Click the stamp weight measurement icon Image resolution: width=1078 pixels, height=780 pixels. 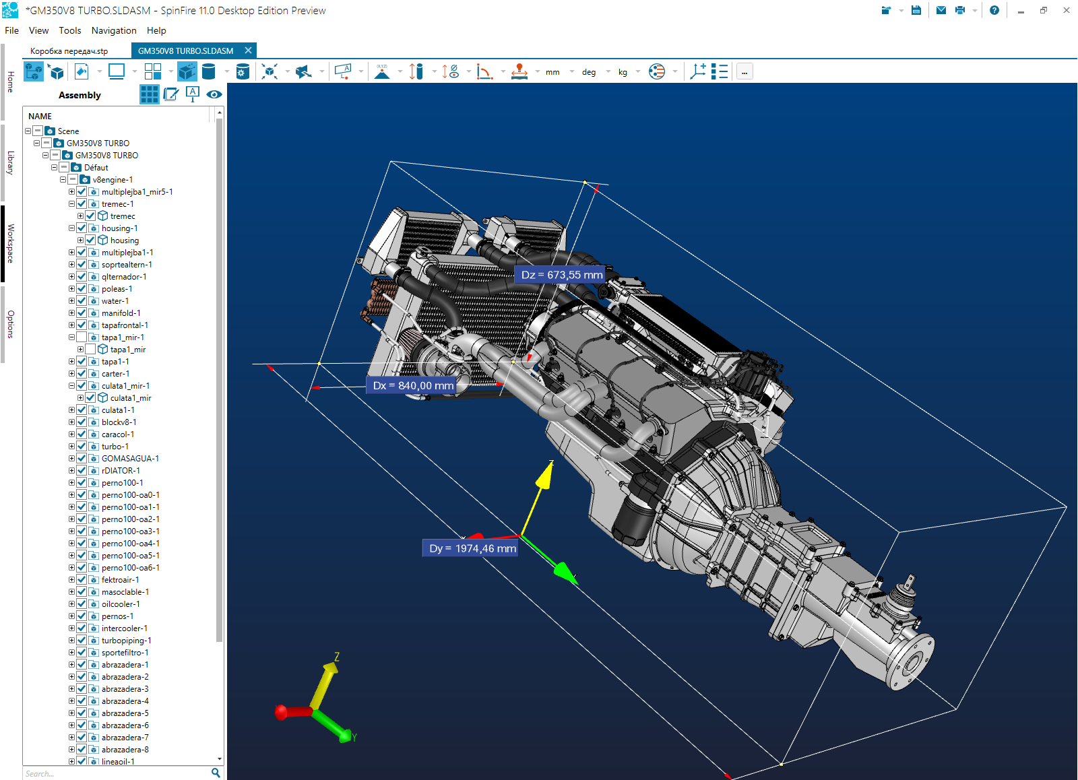pos(519,71)
